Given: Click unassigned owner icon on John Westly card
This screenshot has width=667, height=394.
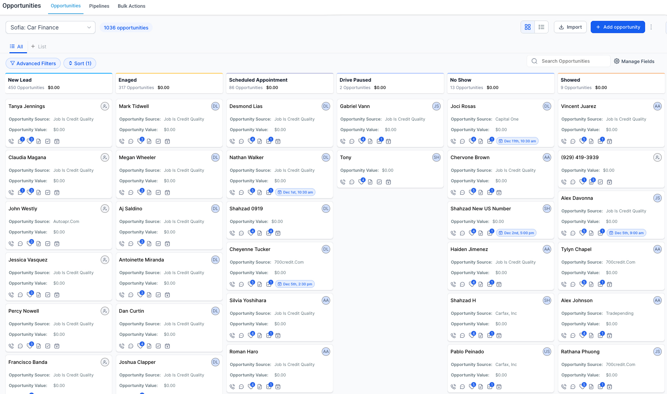Looking at the screenshot, I should 105,209.
